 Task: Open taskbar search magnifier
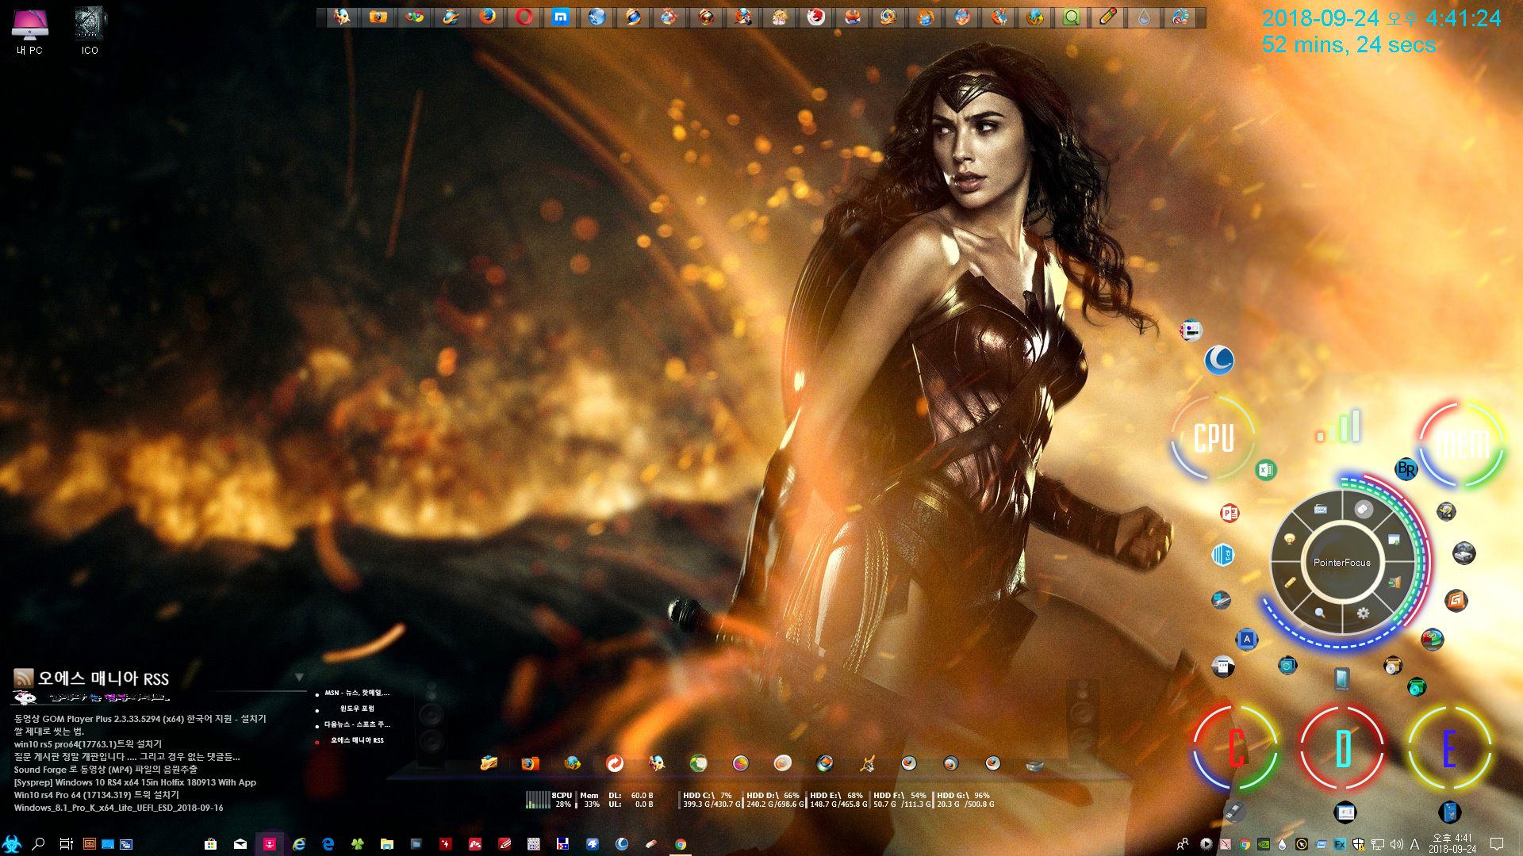click(x=37, y=843)
